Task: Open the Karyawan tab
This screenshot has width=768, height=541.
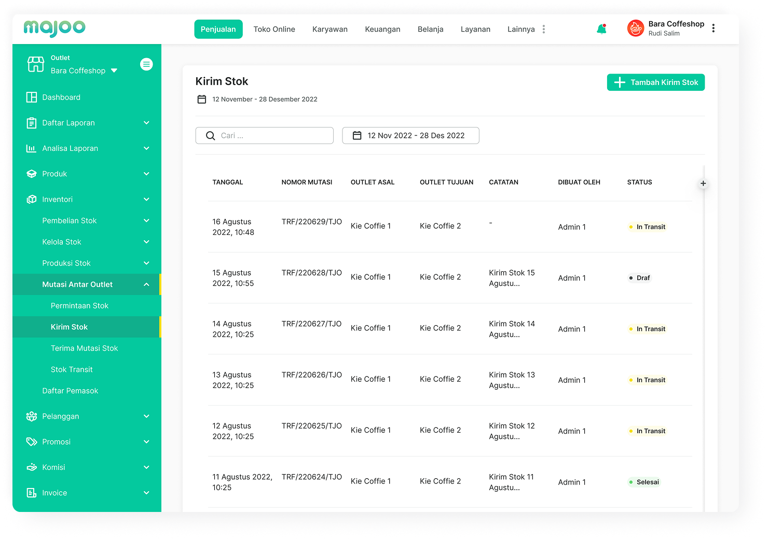Action: coord(330,29)
